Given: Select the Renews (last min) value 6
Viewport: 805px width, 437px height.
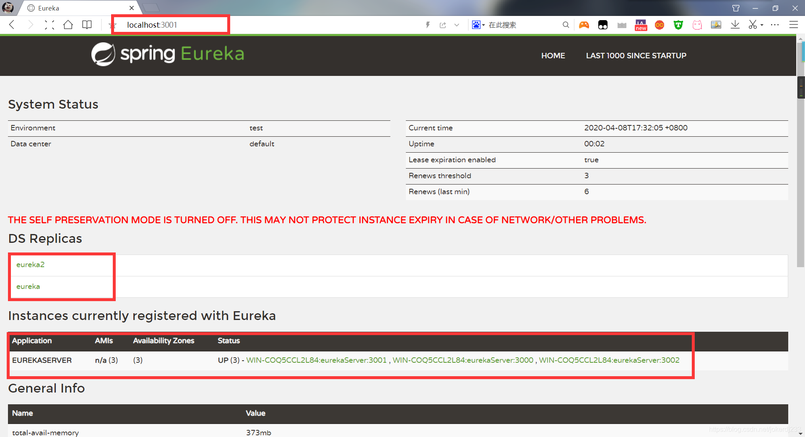Looking at the screenshot, I should (587, 192).
